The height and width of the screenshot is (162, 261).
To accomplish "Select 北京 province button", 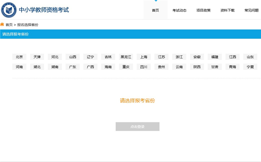I will pyautogui.click(x=19, y=57).
